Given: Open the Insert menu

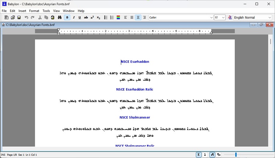Looking at the screenshot, I should 22,11.
